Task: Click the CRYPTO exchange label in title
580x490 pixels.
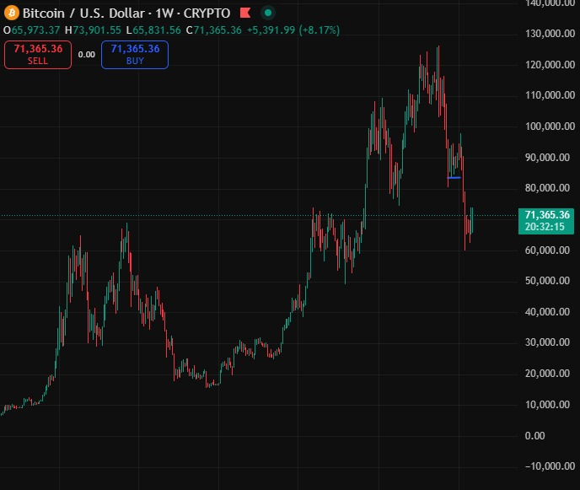Action: 207,13
